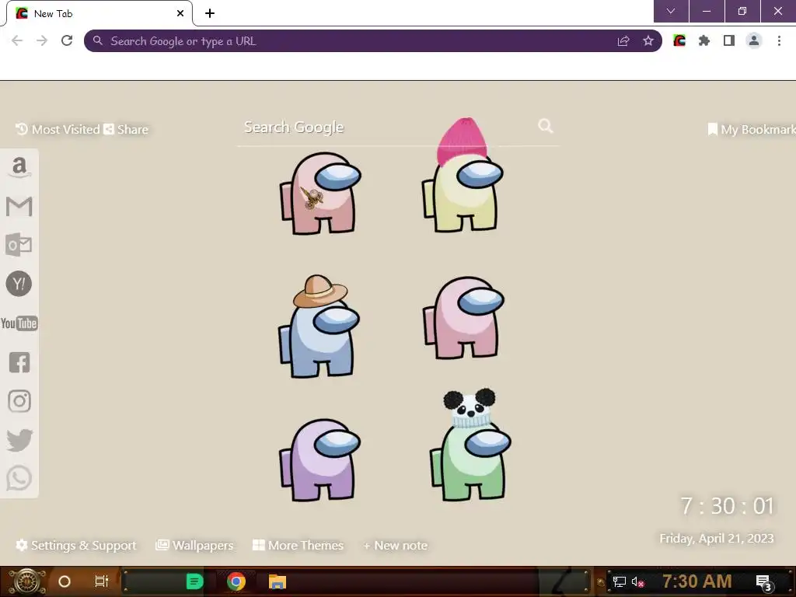The width and height of the screenshot is (796, 597).
Task: Click the magnifier icon in Search Google box
Action: coord(546,126)
